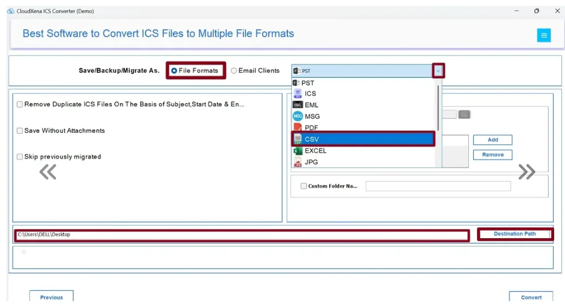Choose PDF from format list
The height and width of the screenshot is (306, 565).
pyautogui.click(x=364, y=127)
